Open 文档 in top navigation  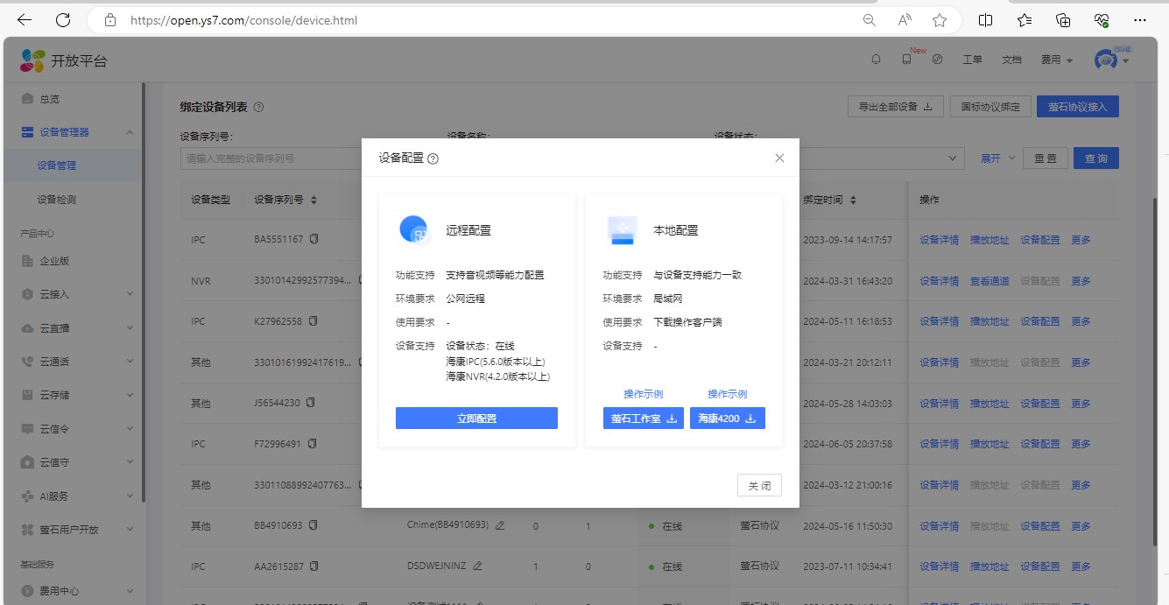1011,60
